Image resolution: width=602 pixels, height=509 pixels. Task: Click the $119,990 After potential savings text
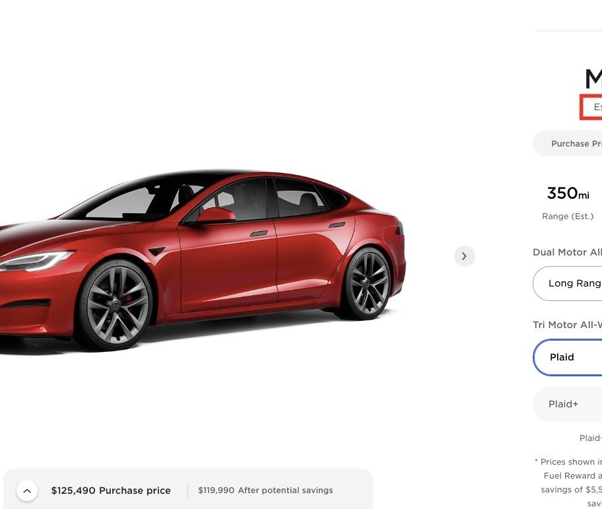(265, 491)
